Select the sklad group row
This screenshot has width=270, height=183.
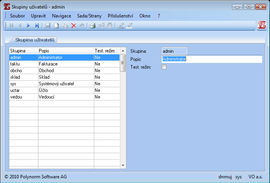pos(64,77)
